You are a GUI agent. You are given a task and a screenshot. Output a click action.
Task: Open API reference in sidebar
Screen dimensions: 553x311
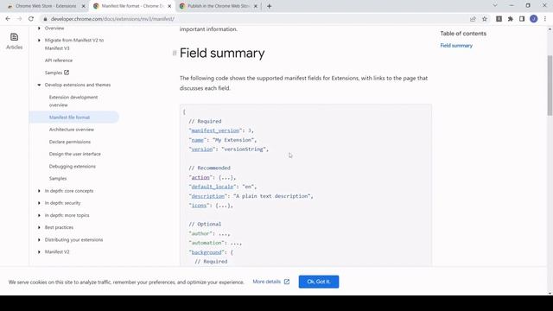tap(59, 60)
